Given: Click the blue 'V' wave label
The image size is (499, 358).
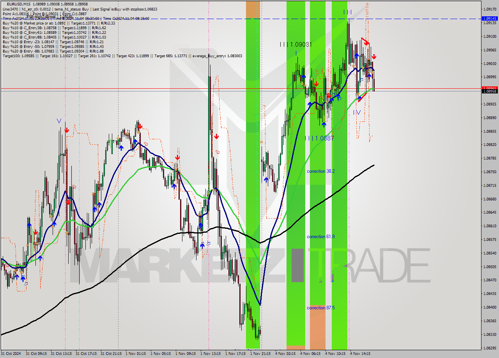Looking at the screenshot, I should [x=58, y=121].
